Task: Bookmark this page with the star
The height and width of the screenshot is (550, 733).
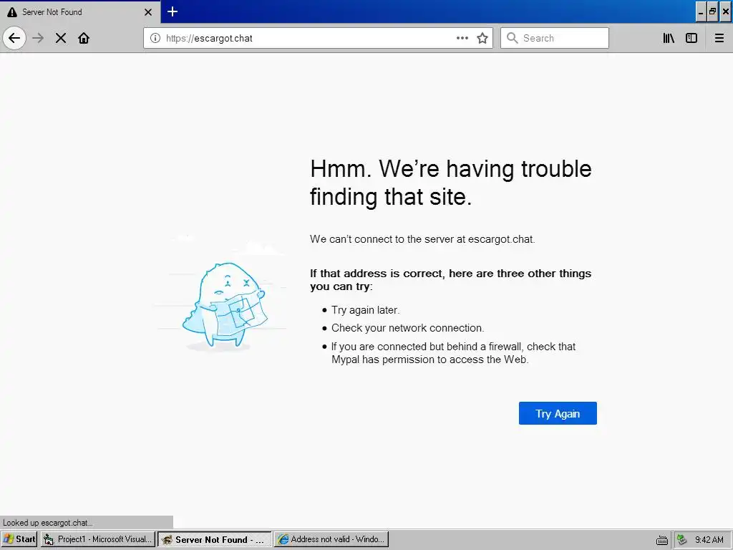Action: click(x=482, y=38)
